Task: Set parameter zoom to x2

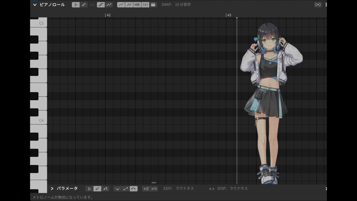Action: pyautogui.click(x=146, y=189)
